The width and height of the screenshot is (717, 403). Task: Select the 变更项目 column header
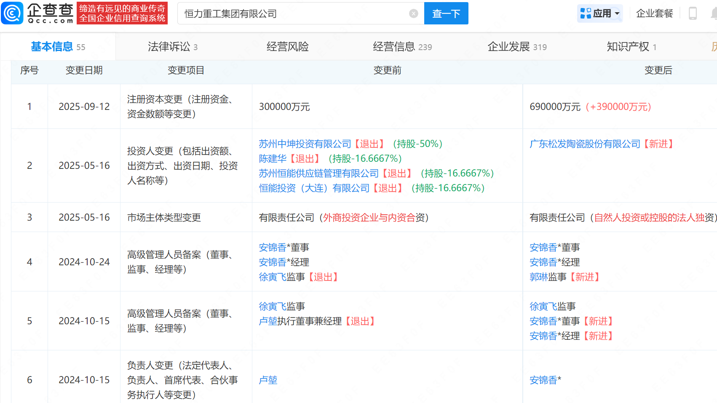click(186, 70)
